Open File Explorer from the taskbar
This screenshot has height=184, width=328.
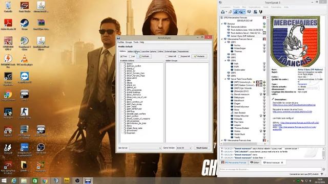(24, 180)
